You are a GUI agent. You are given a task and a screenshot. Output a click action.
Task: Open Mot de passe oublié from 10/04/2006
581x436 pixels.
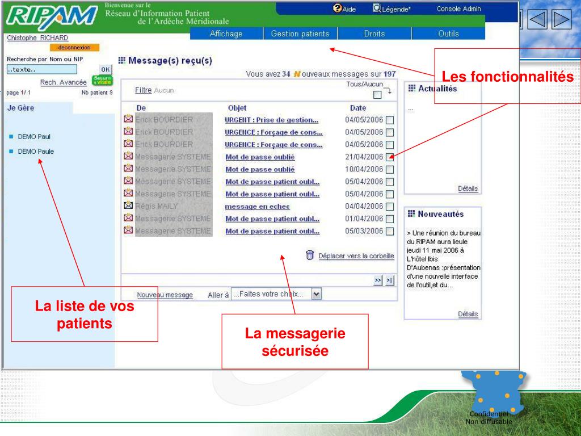260,169
